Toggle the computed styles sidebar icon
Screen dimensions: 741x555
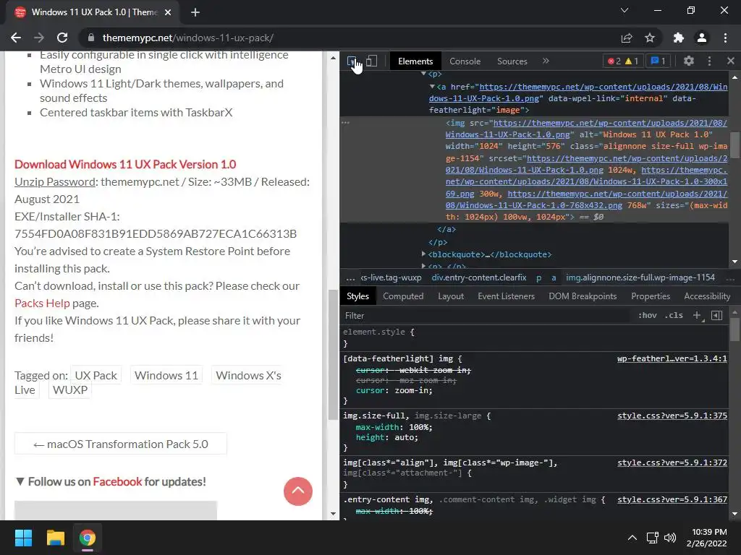click(x=717, y=315)
